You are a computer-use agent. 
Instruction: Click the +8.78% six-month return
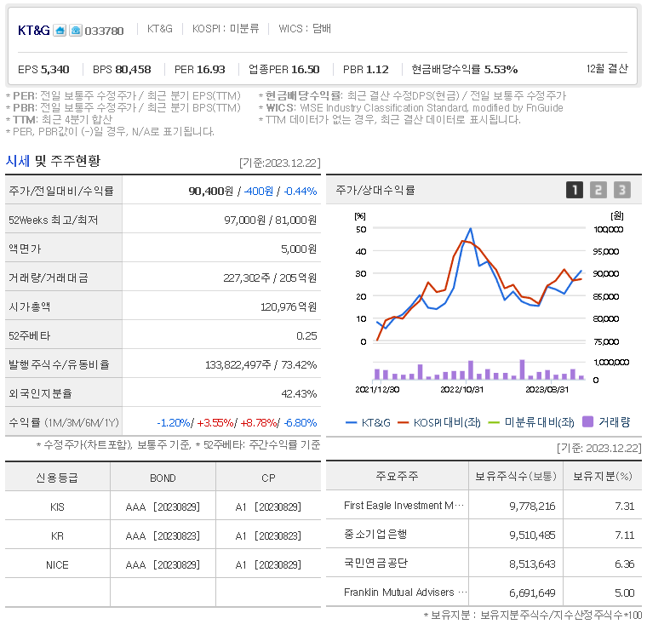(x=258, y=422)
